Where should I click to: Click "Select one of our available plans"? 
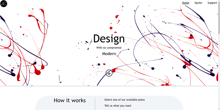[x=125, y=100]
